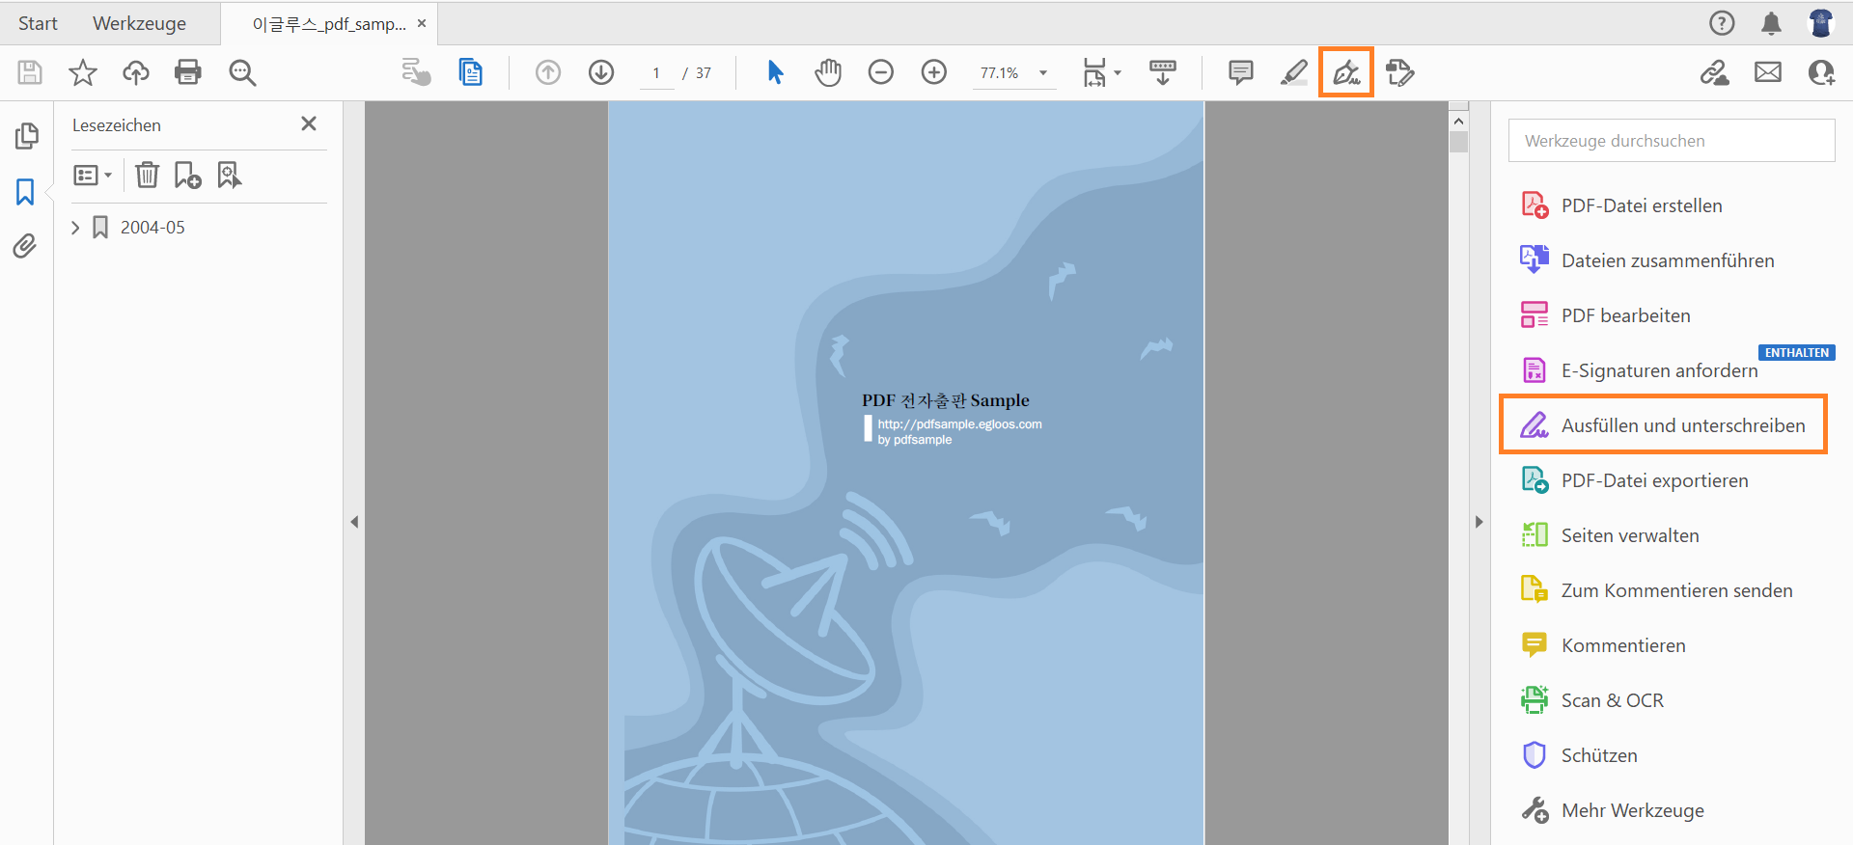Image resolution: width=1853 pixels, height=845 pixels.
Task: Collapse the right tools pane arrow
Action: click(x=1479, y=522)
